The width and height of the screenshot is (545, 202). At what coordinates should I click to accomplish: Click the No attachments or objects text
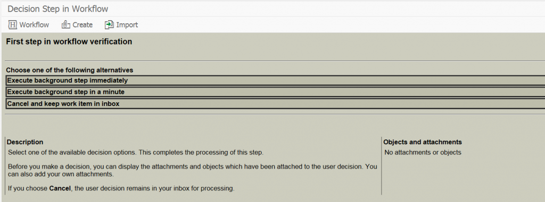[x=423, y=153]
